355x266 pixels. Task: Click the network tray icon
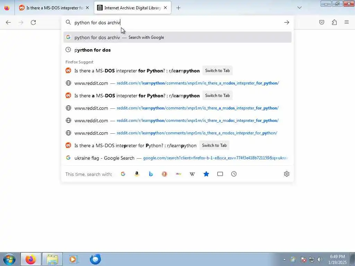312,259
